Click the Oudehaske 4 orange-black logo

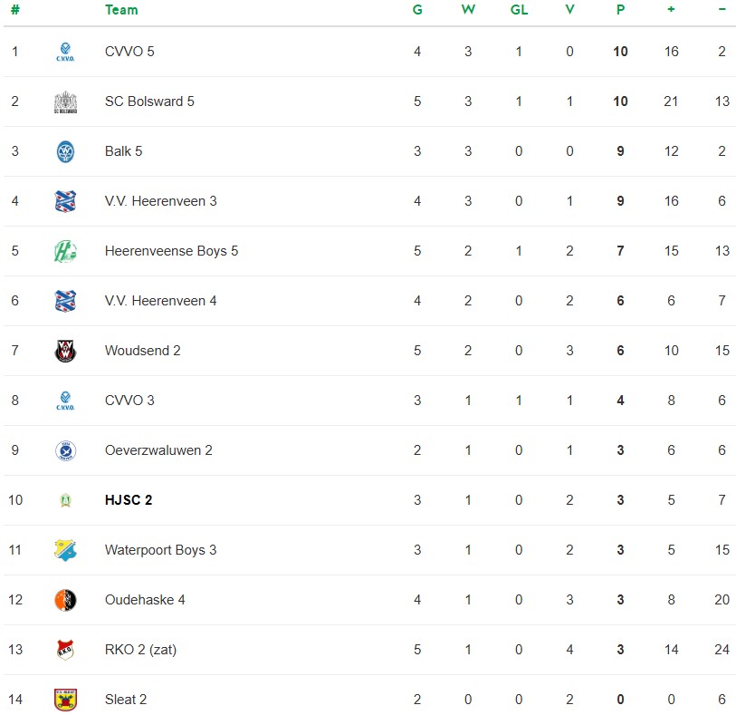tap(65, 600)
